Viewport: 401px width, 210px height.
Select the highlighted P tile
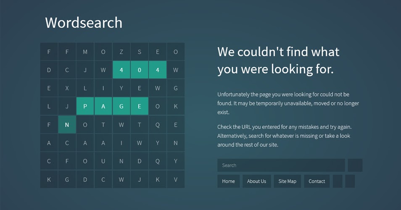point(85,106)
